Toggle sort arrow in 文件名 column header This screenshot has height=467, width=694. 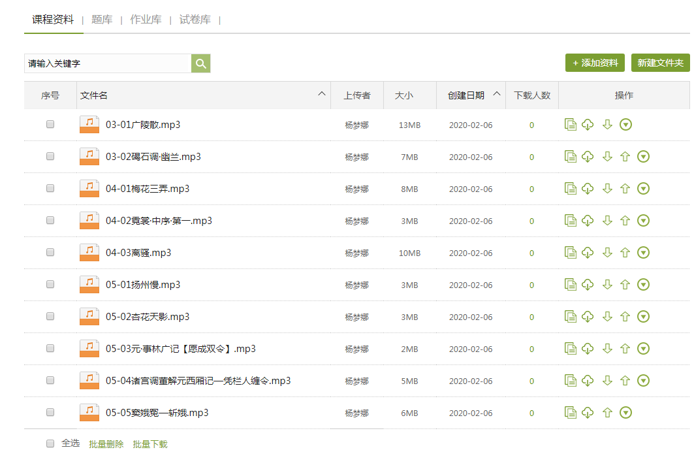pos(322,94)
